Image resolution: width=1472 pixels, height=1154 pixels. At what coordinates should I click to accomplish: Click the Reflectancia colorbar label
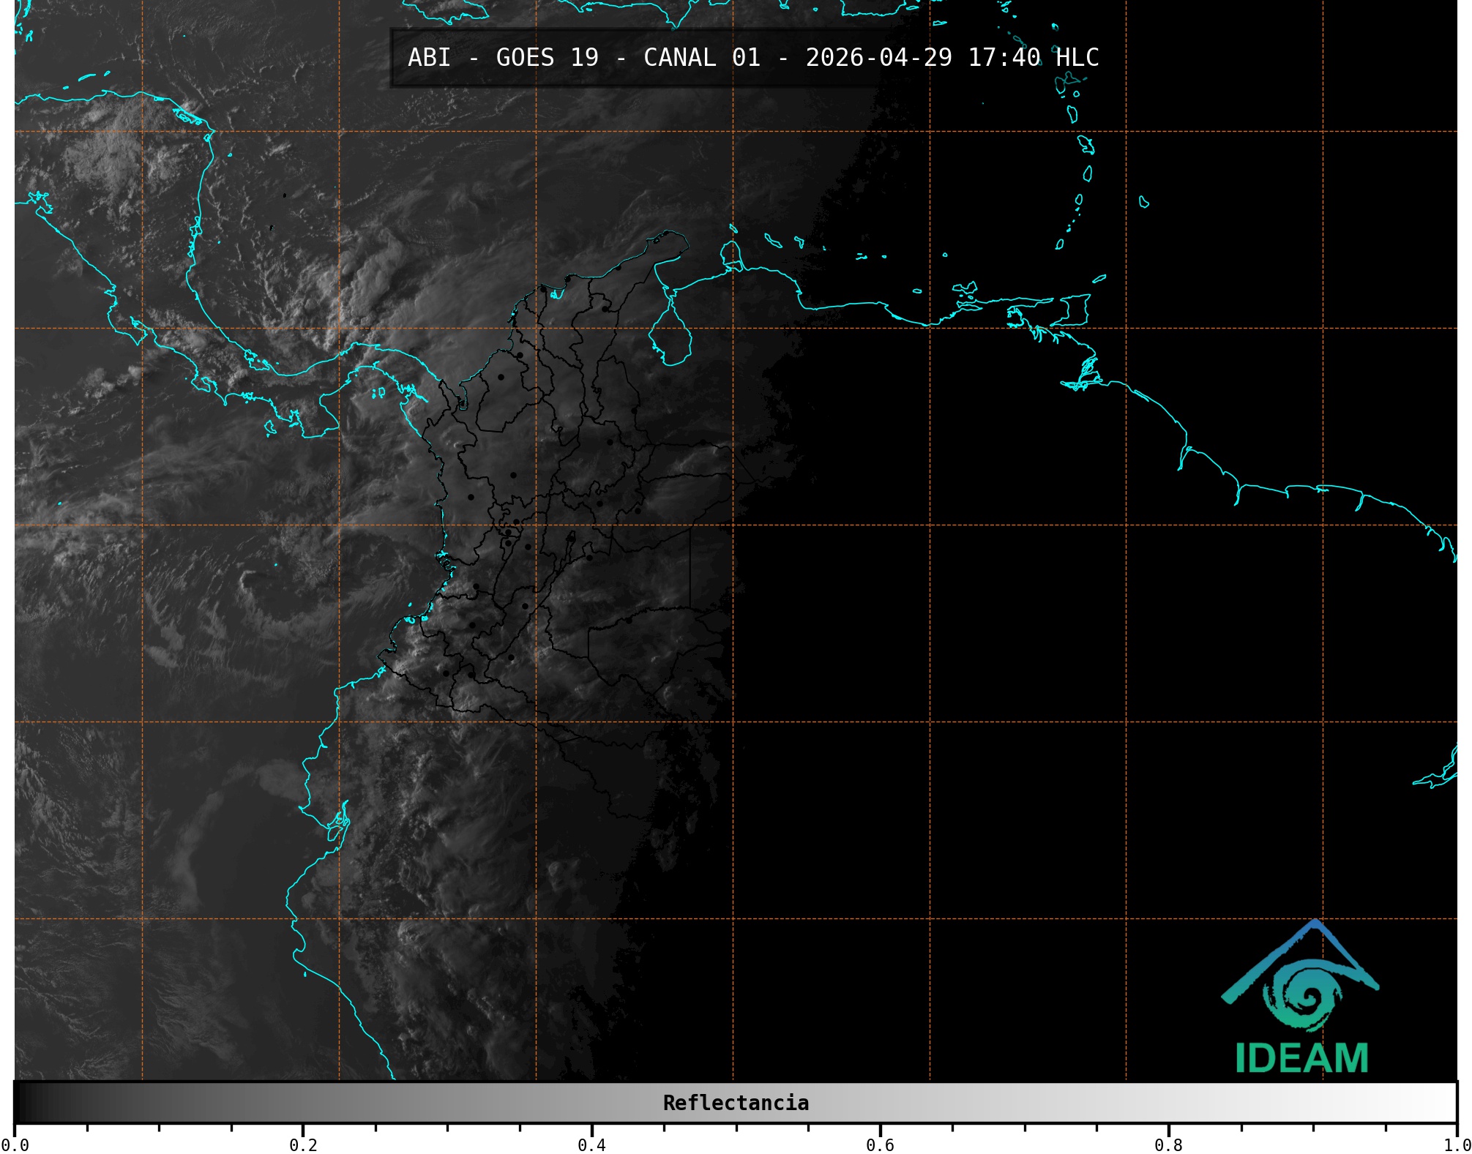click(736, 1103)
